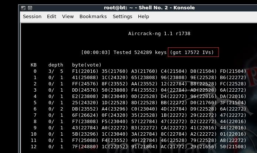The image size is (257, 153).
Task: Select the value '50(23808)'
Action: tap(115, 90)
